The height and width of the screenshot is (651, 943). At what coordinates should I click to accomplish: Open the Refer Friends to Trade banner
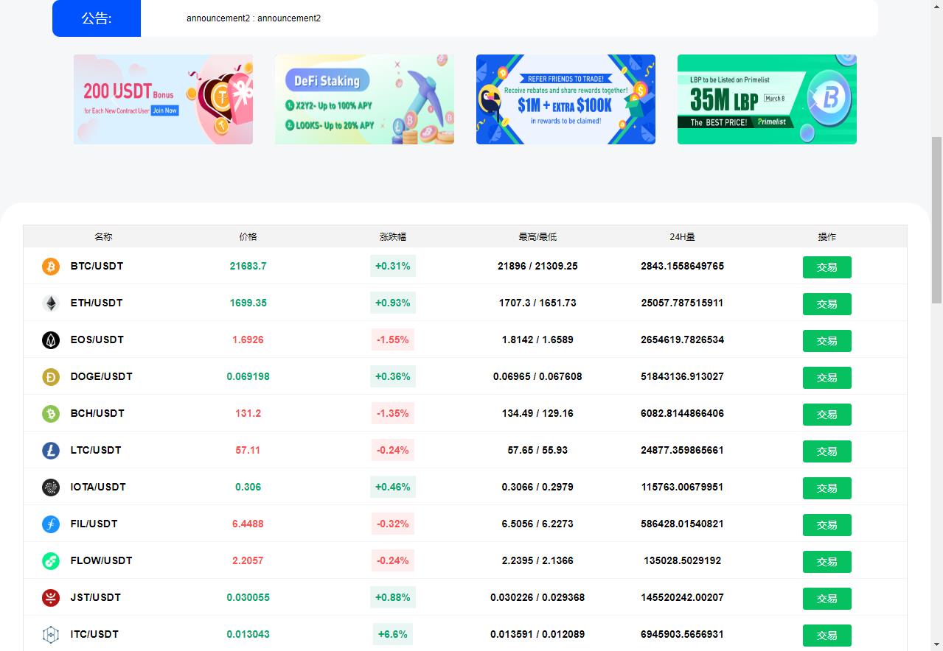point(566,99)
